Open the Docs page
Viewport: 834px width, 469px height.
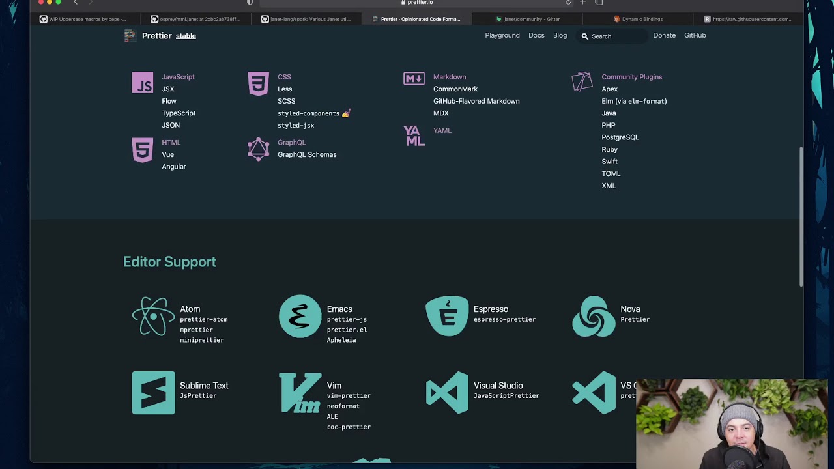[x=536, y=35]
